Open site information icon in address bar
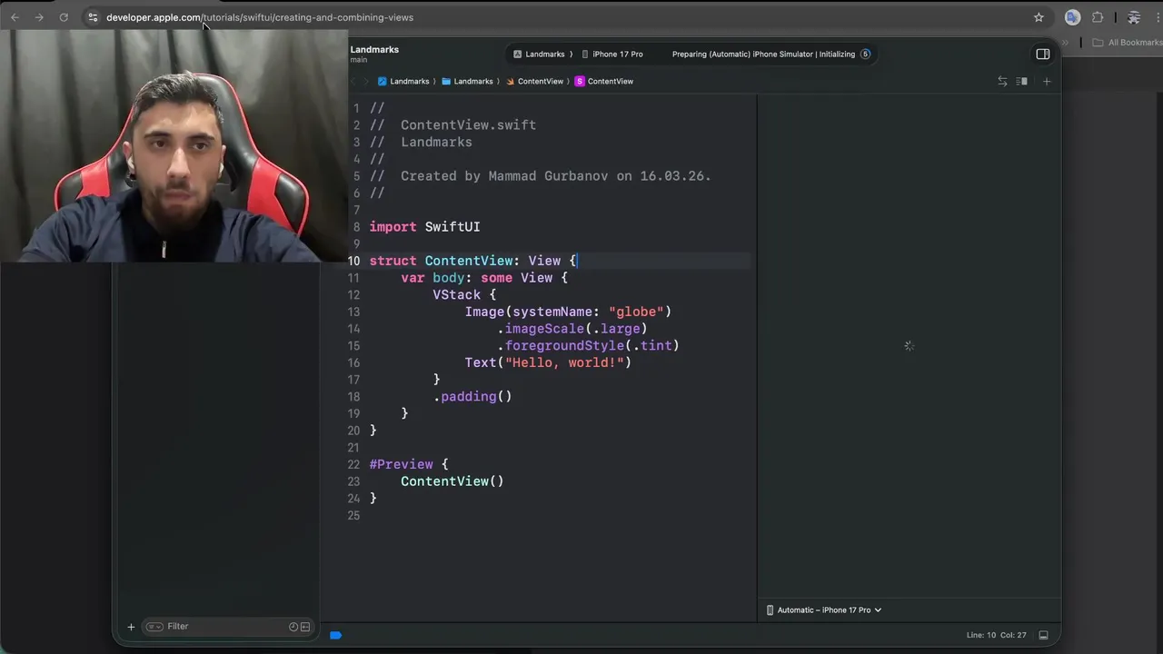Screen dimensions: 1163x654 point(93,17)
